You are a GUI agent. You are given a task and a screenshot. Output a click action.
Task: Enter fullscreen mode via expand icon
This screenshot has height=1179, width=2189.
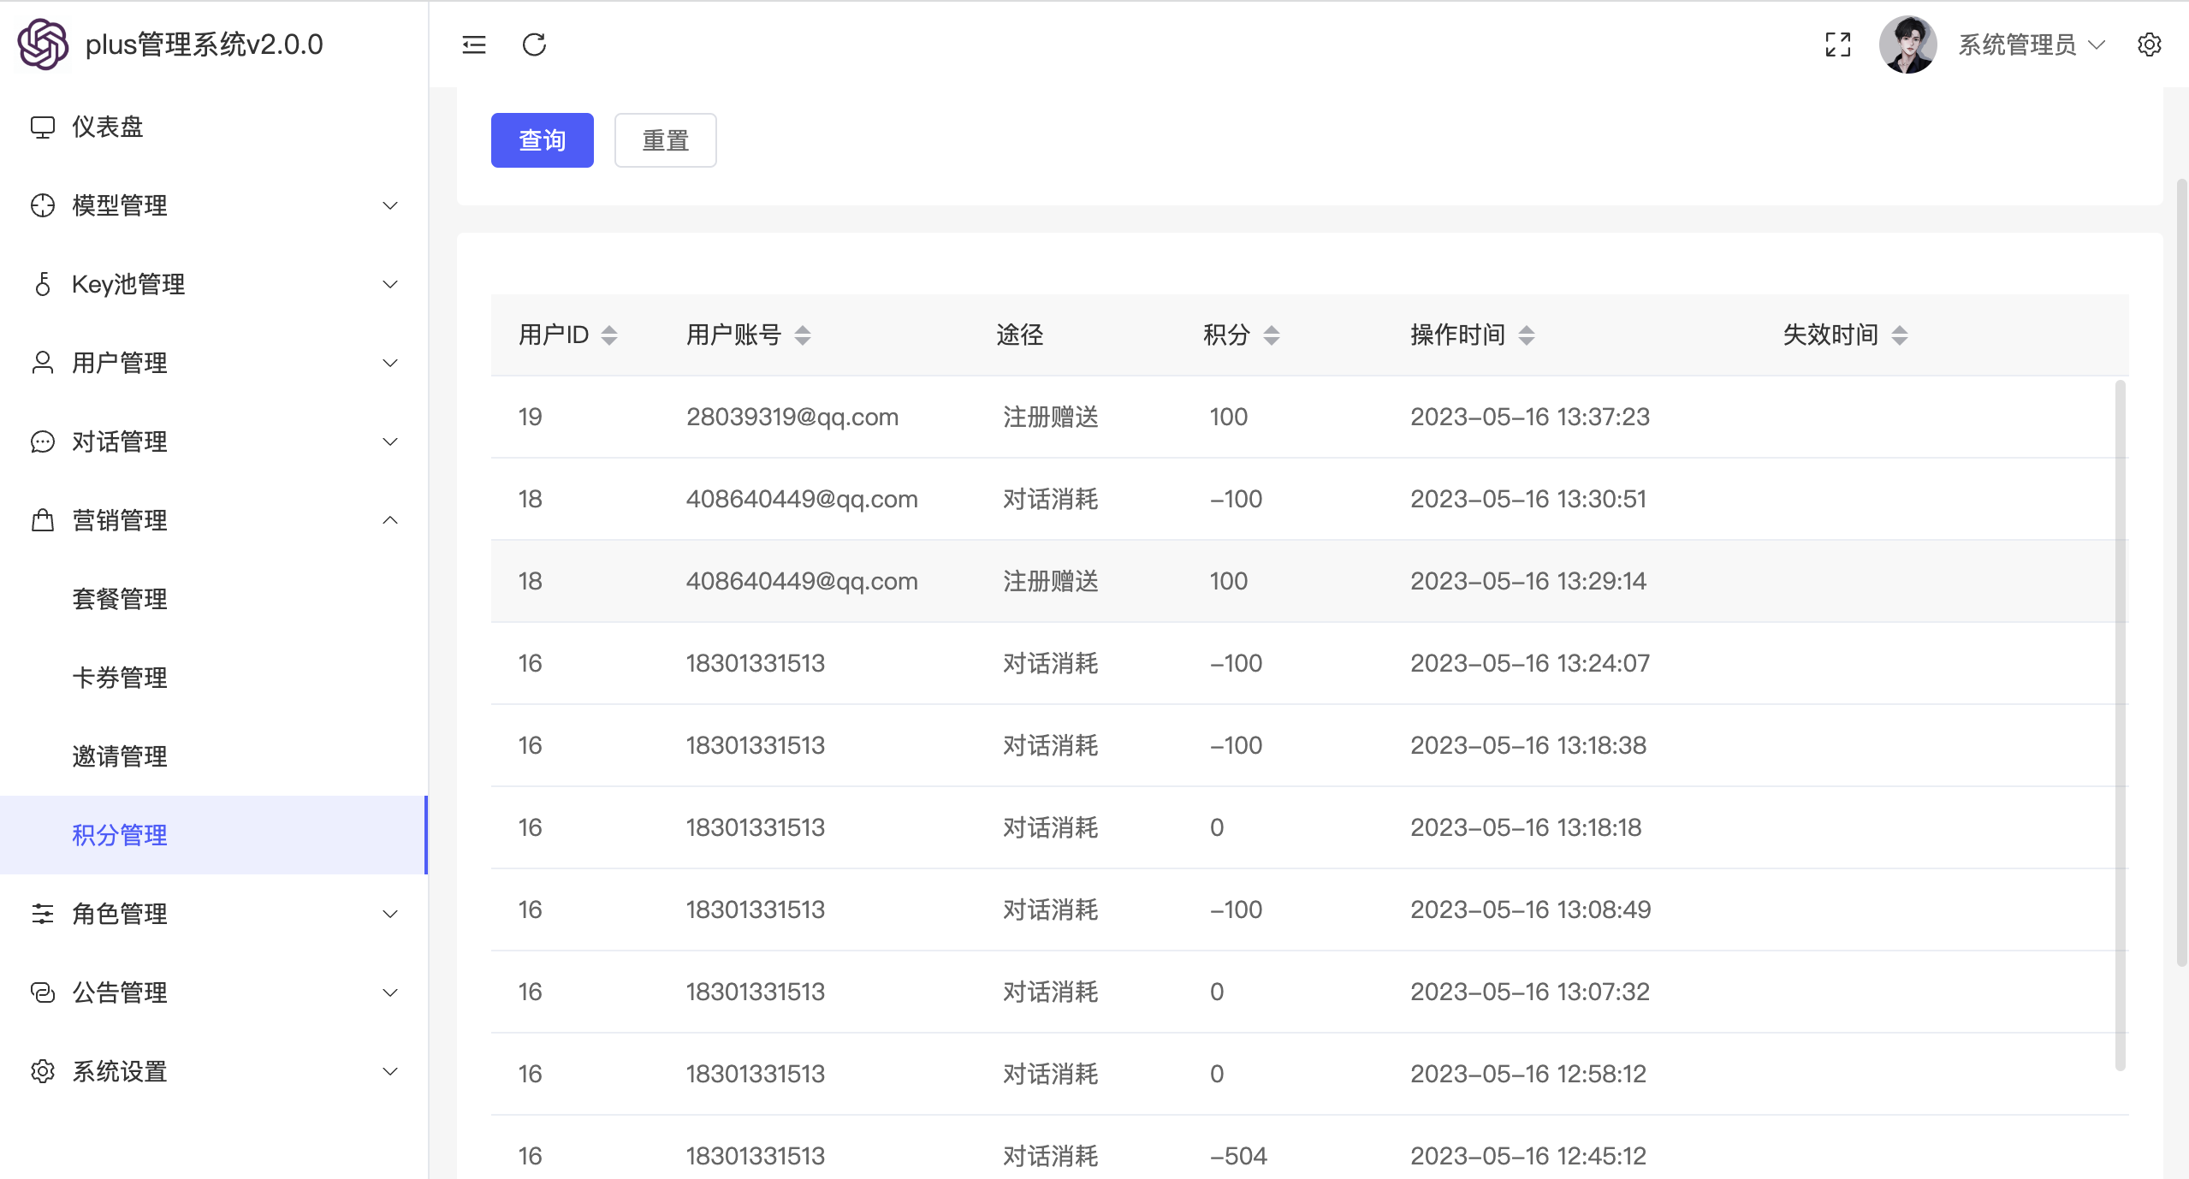point(1837,44)
